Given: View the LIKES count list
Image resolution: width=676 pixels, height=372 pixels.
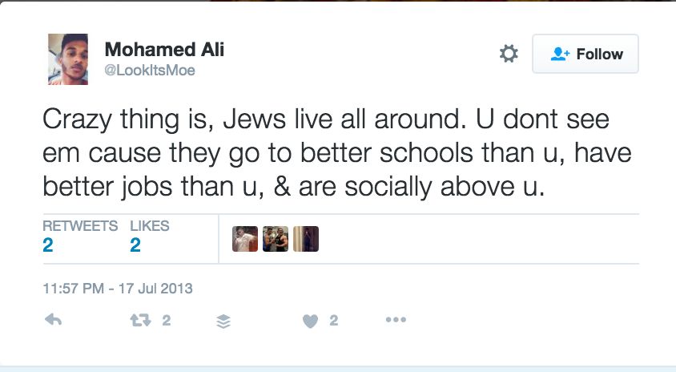Looking at the screenshot, I should click(149, 237).
